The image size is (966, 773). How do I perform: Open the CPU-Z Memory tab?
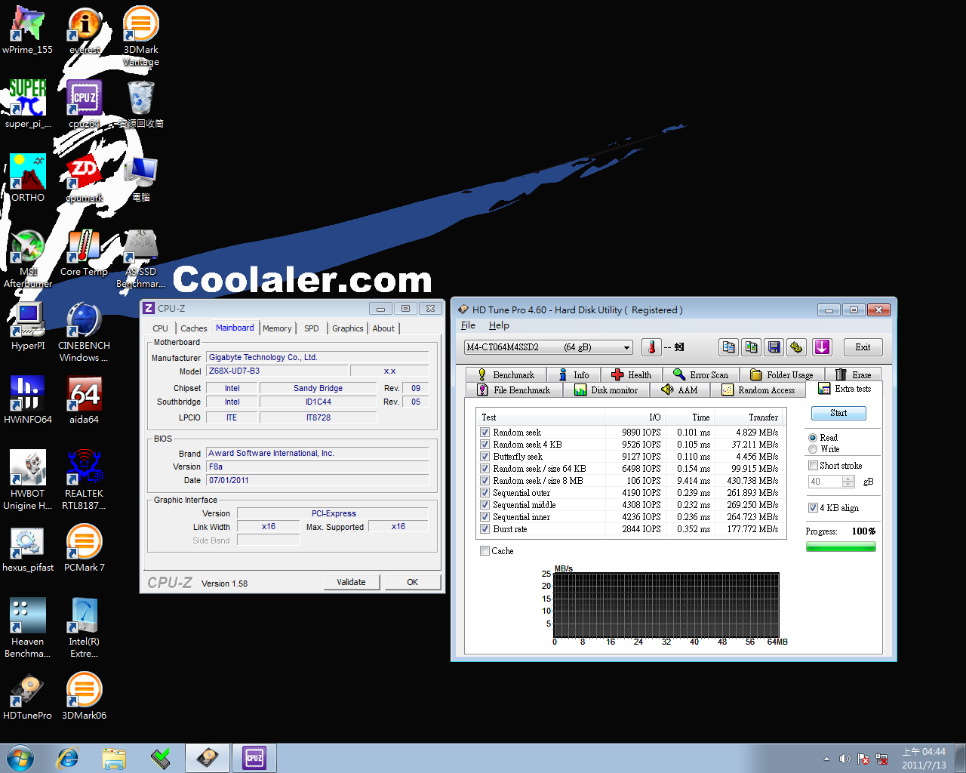[x=277, y=328]
